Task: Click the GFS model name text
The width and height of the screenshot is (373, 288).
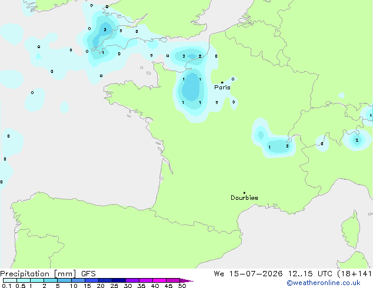Action: click(88, 274)
